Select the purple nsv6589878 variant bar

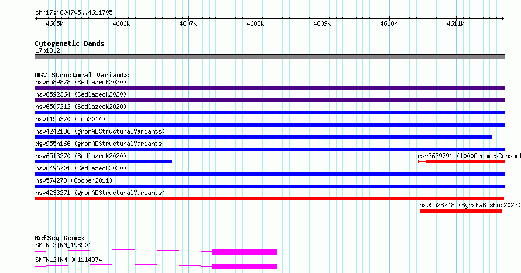269,88
